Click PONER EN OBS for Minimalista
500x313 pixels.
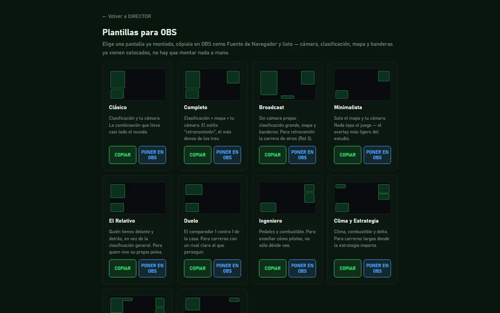coord(377,155)
